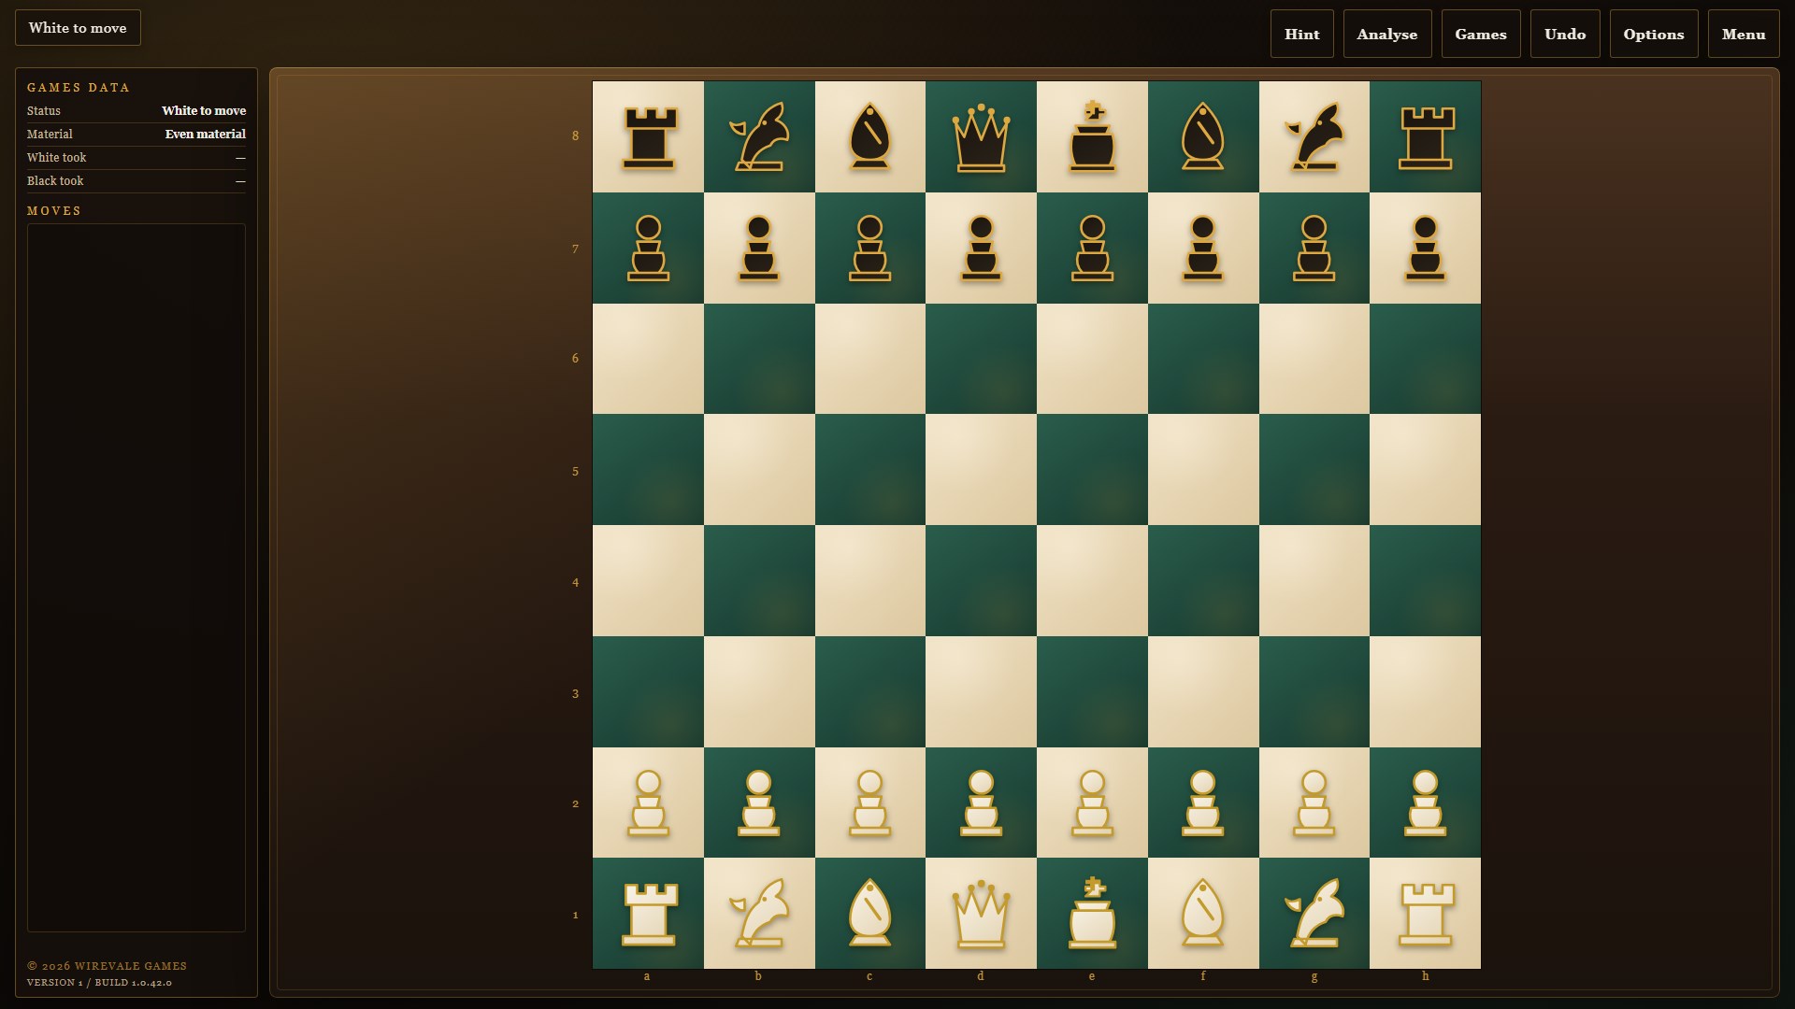1795x1009 pixels.
Task: Open the Analyse view
Action: (1387, 34)
